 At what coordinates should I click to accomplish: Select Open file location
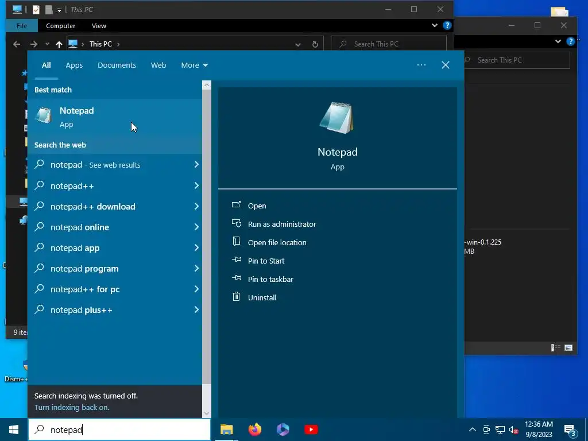pos(277,242)
